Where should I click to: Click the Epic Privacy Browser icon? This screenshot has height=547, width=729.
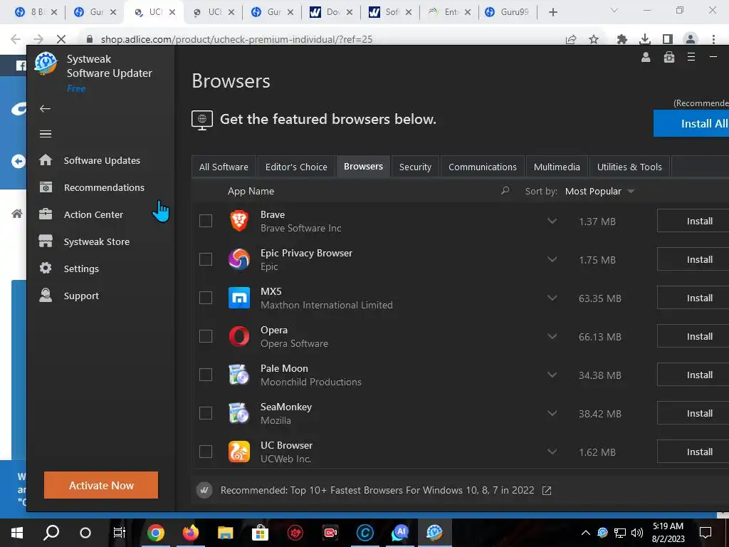pos(239,259)
